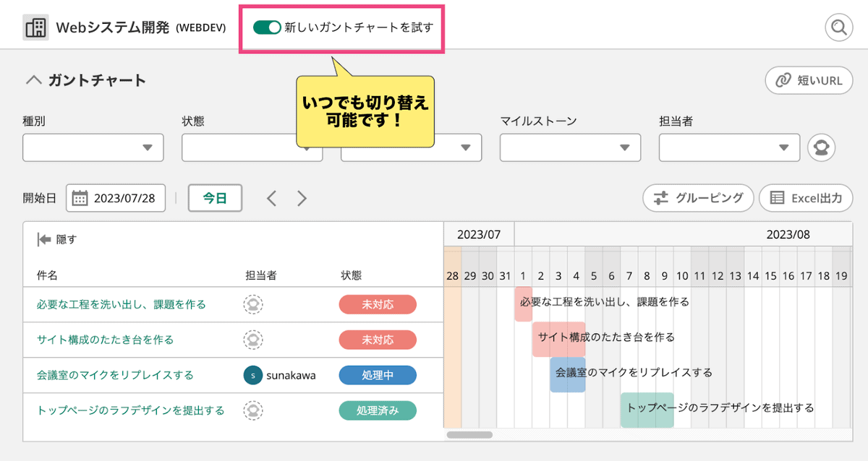Open search with the magnifier icon

pyautogui.click(x=839, y=27)
